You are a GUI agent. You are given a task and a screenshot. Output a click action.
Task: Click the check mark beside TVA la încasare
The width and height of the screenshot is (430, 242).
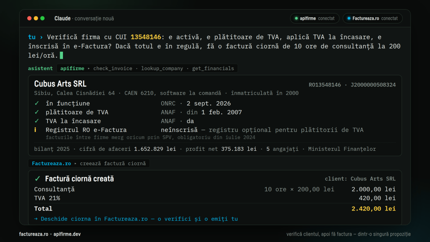click(x=37, y=121)
